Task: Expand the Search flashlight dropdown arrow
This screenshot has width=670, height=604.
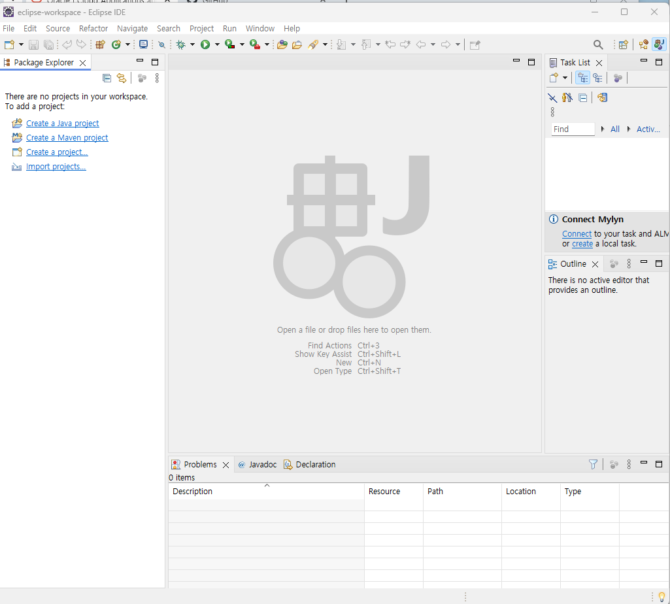Action: (325, 44)
